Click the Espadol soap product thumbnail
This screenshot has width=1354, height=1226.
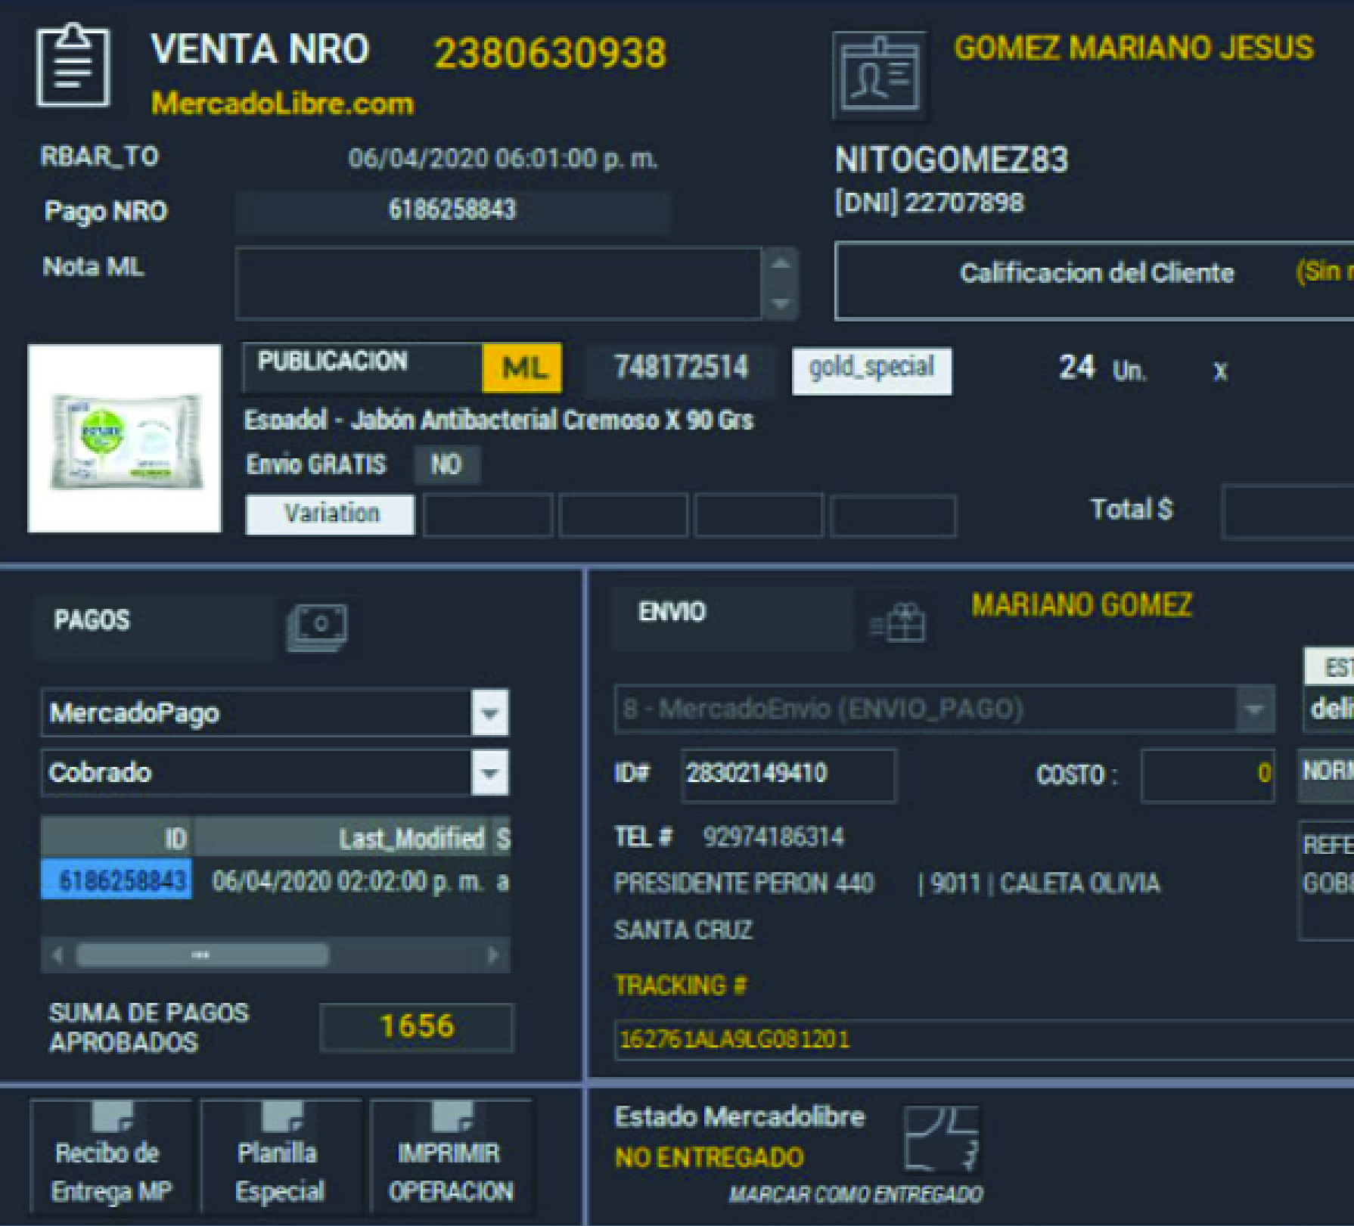click(125, 439)
